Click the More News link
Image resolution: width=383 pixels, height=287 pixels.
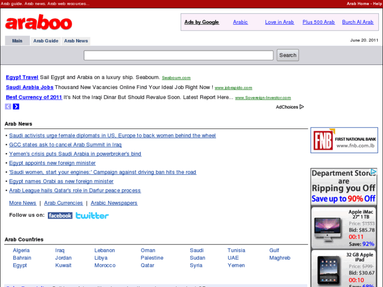click(23, 203)
